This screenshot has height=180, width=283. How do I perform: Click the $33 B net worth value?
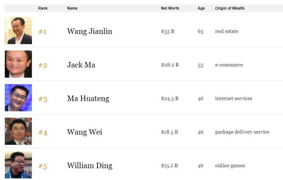(x=168, y=31)
